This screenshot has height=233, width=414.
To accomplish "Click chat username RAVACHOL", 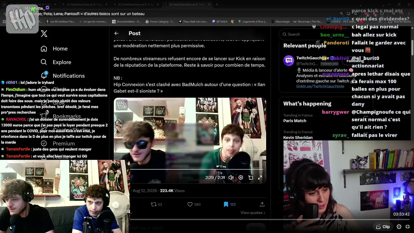I will (16, 119).
